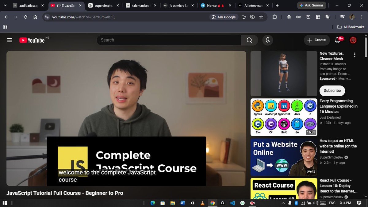
Task: Open the Windows action center notification icon
Action: pos(359,203)
